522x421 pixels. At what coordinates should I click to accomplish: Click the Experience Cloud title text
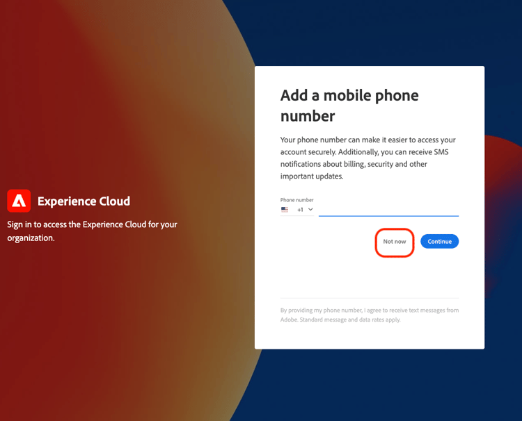coord(84,201)
